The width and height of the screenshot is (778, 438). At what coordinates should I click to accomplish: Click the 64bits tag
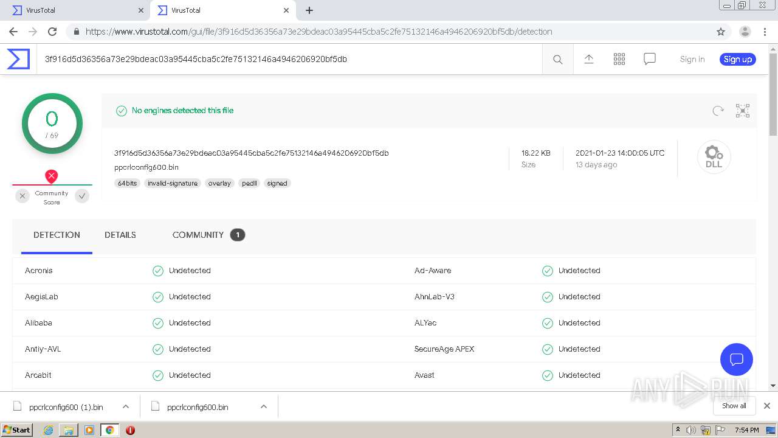coord(128,183)
